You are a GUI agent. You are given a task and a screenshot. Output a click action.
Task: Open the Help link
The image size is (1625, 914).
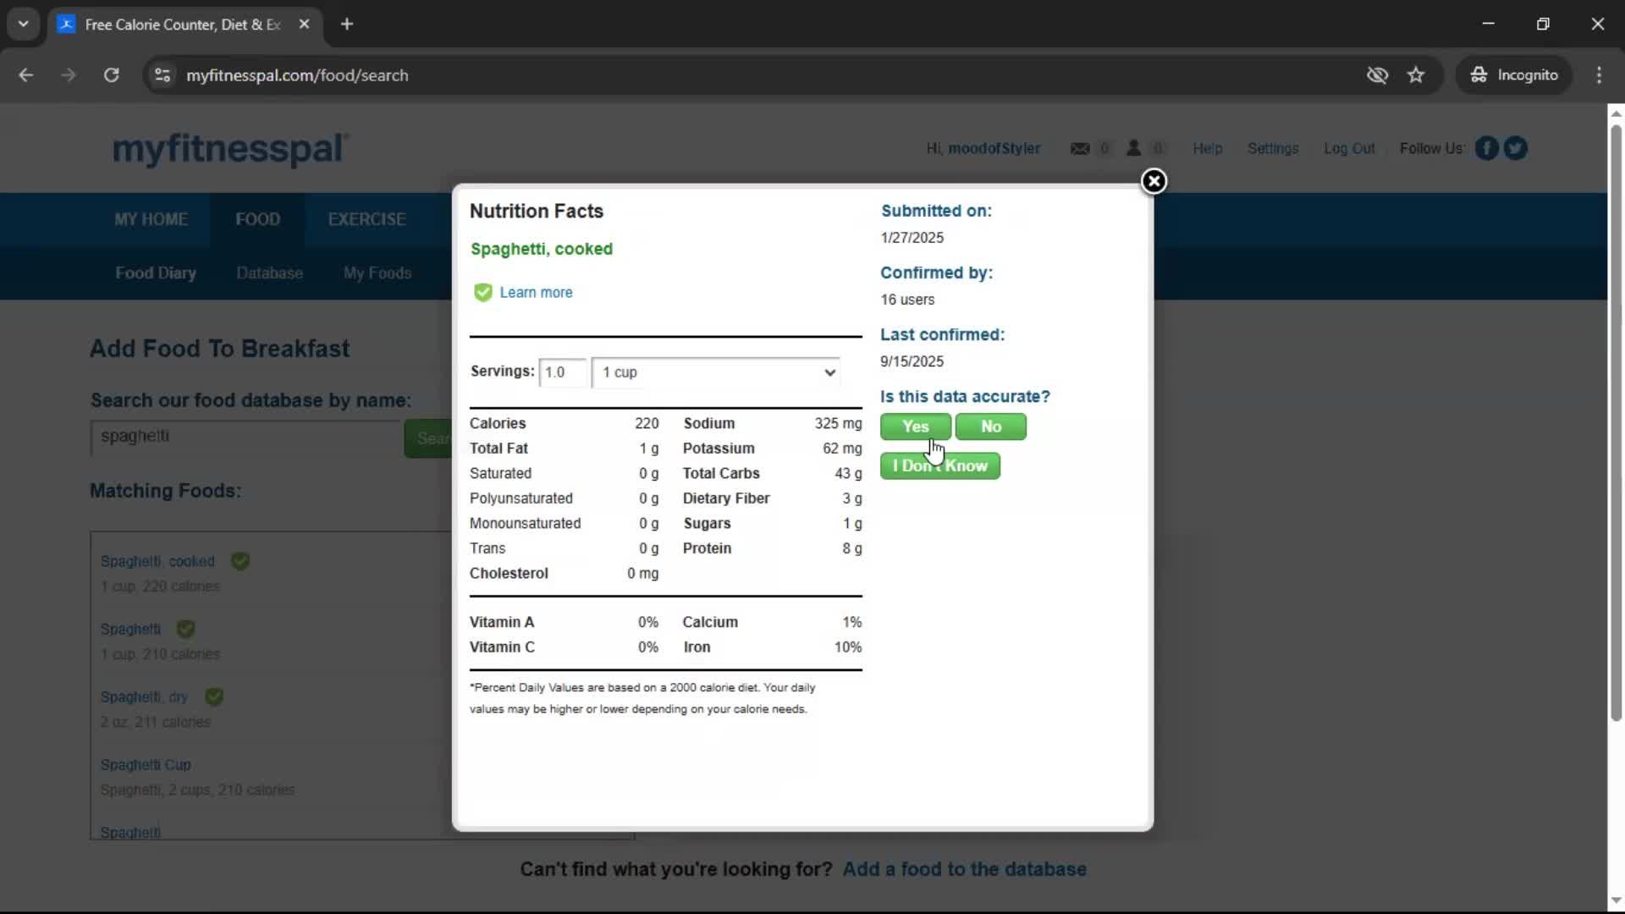[x=1208, y=148]
